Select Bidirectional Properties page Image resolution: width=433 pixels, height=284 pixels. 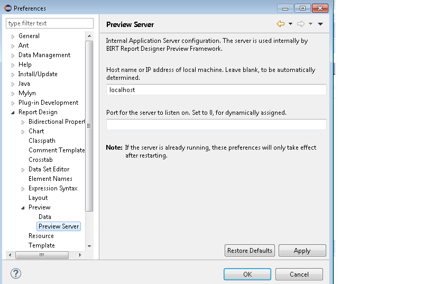click(x=57, y=122)
